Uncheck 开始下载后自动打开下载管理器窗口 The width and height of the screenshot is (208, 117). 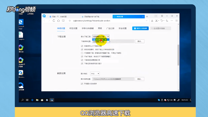coord(82,56)
